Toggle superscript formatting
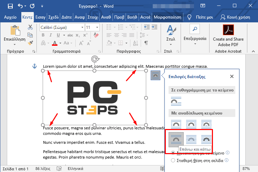This screenshot has height=172, width=258. tap(85, 35)
